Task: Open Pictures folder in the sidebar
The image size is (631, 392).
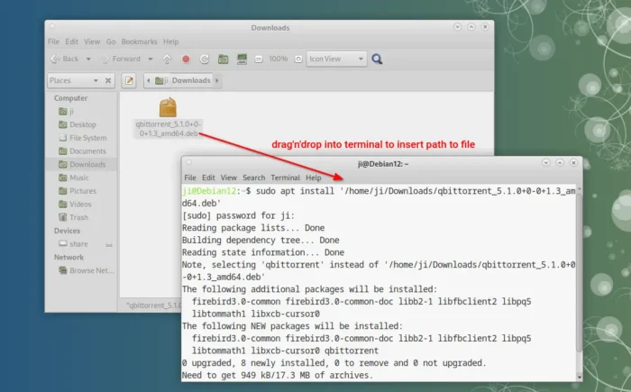Action: [78, 191]
